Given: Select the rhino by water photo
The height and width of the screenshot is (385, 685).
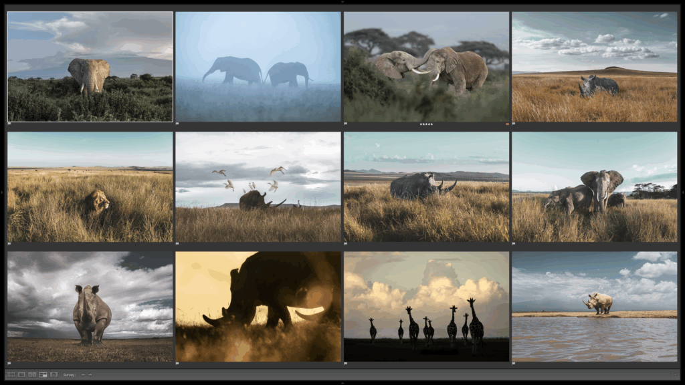Looking at the screenshot, I should coord(594,306).
